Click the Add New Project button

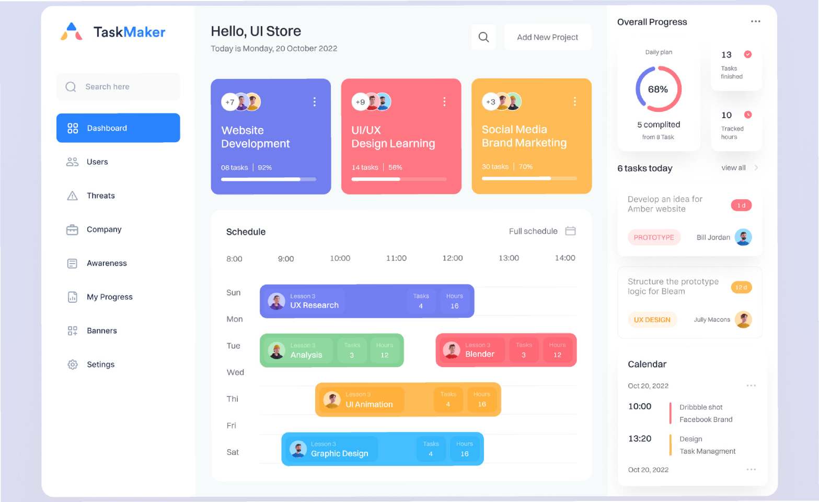pos(547,37)
